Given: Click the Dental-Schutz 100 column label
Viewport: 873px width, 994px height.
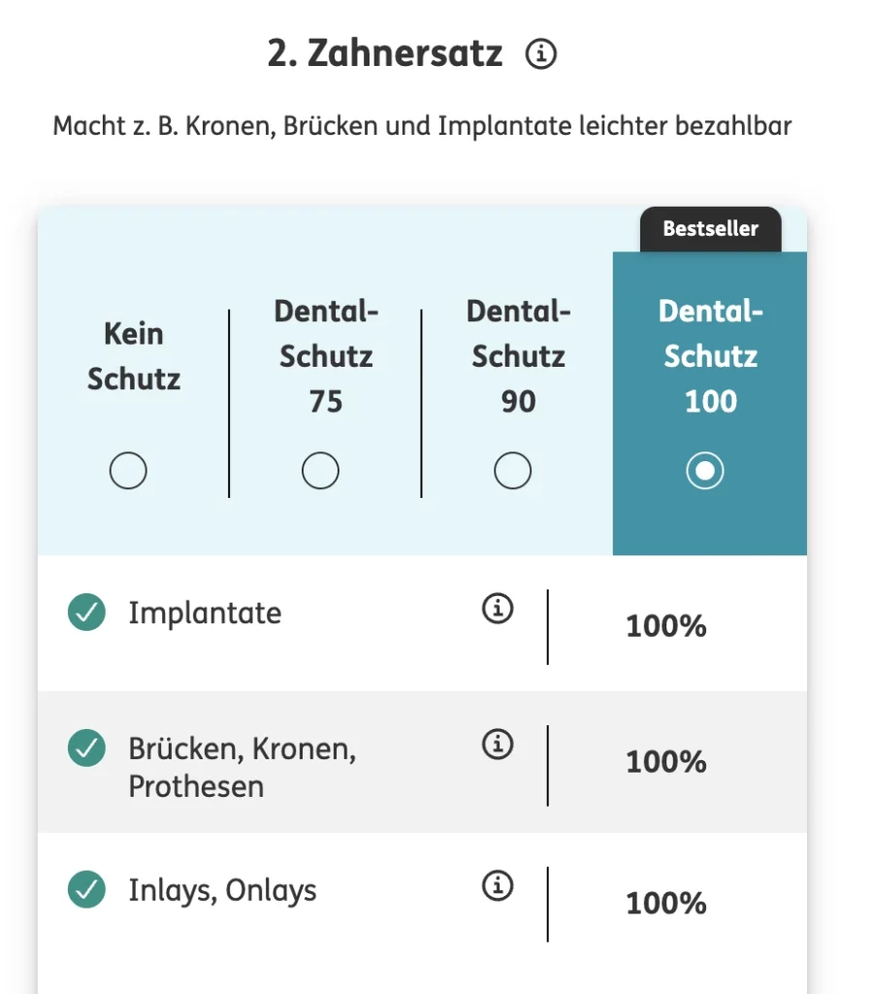Looking at the screenshot, I should 711,356.
